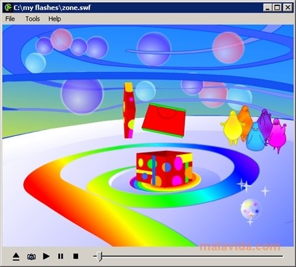Viewport: 296px width, 267px height.
Task: Click the red shopping bag with green trim
Action: [x=164, y=120]
